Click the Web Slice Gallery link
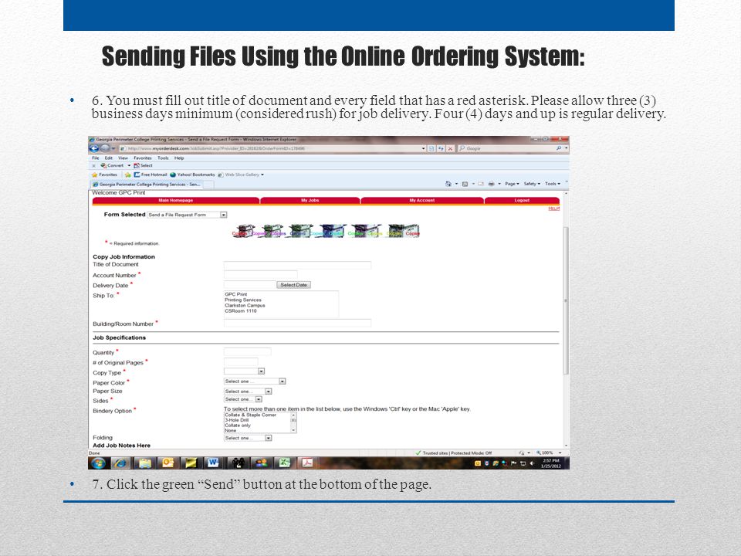This screenshot has width=741, height=556. click(242, 175)
